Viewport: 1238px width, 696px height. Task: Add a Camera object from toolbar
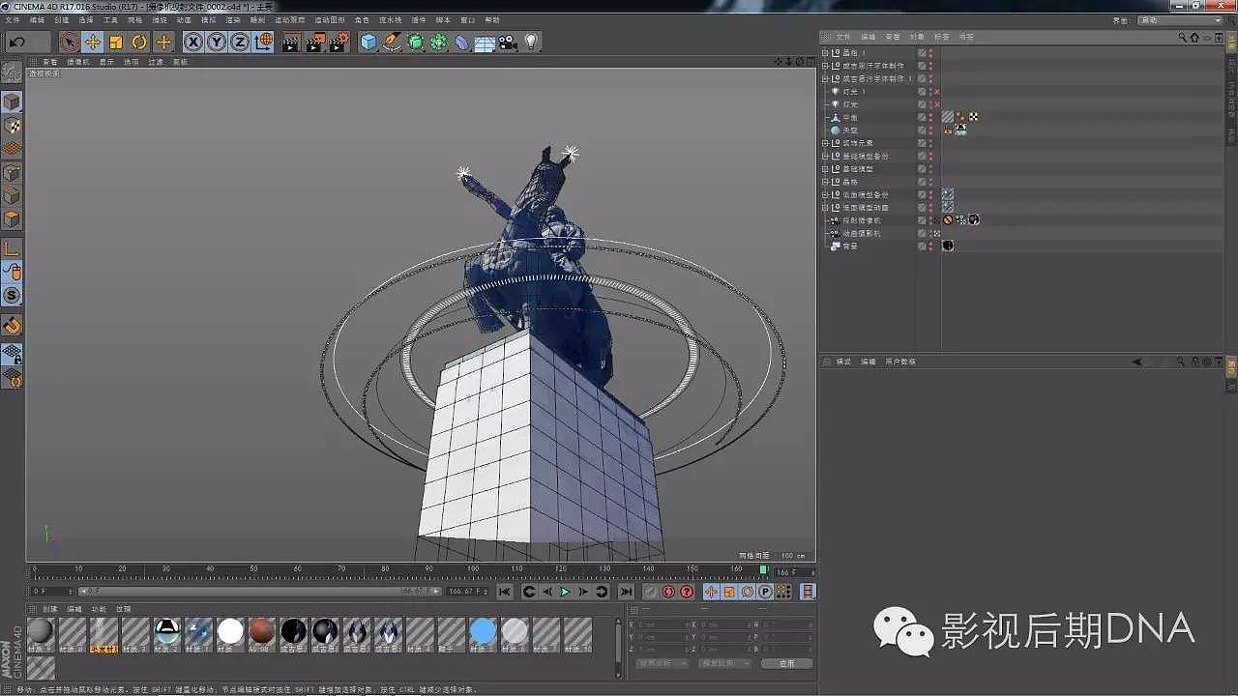point(508,42)
